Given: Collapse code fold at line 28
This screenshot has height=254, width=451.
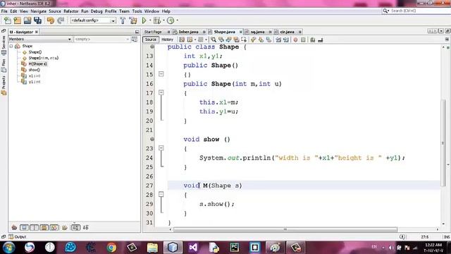Looking at the screenshot, I should pos(161,195).
